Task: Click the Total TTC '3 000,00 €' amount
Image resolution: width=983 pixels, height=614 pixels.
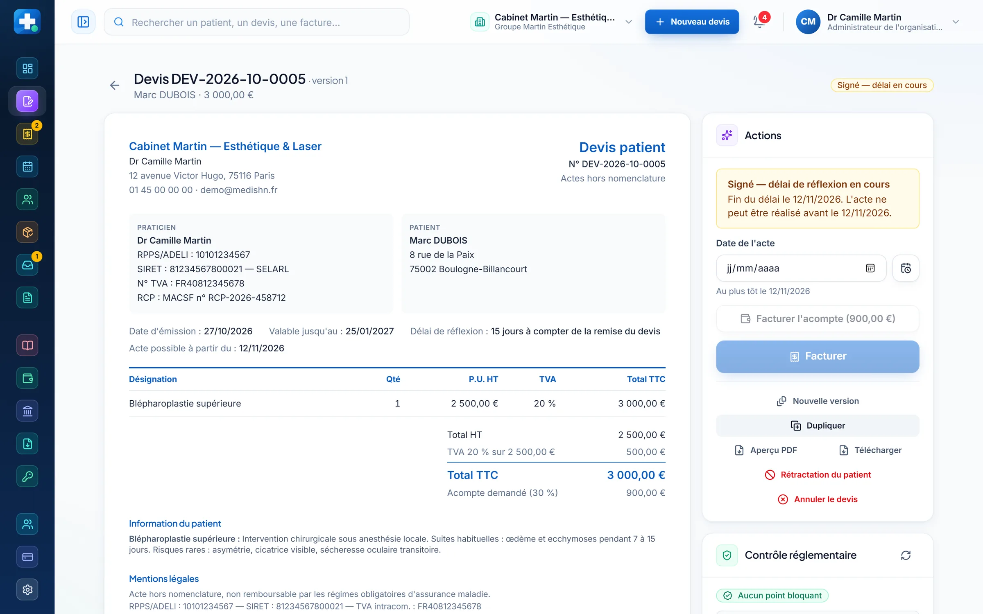Action: tap(636, 475)
